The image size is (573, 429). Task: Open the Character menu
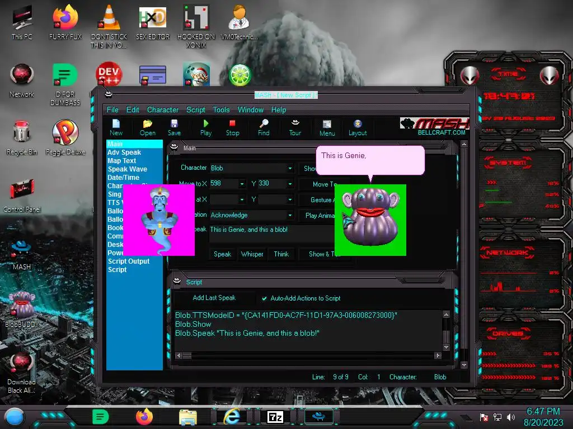pyautogui.click(x=163, y=110)
